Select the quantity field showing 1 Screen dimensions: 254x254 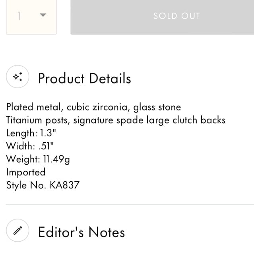click(x=31, y=16)
